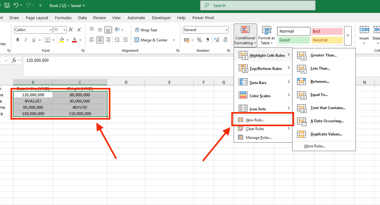
Task: Click Wrap Text
Action: tap(146, 30)
